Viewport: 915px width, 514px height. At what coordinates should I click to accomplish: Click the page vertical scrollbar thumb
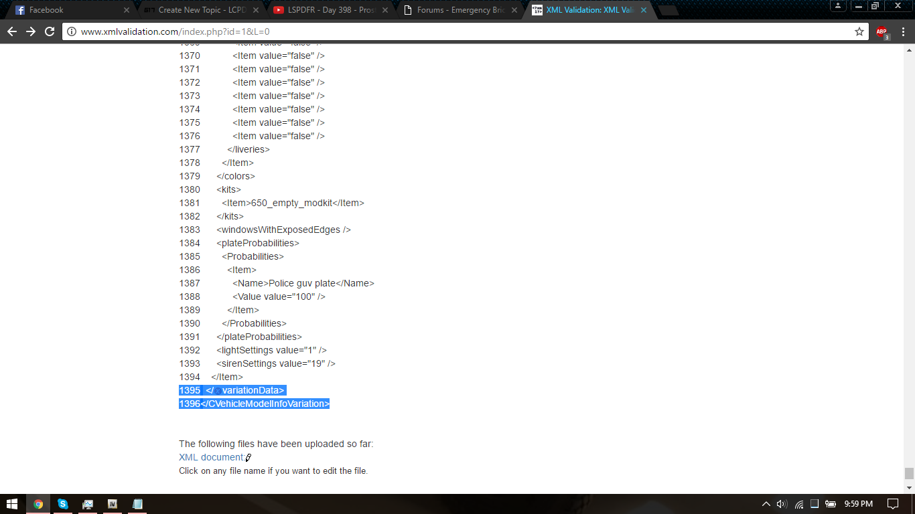[x=909, y=473]
